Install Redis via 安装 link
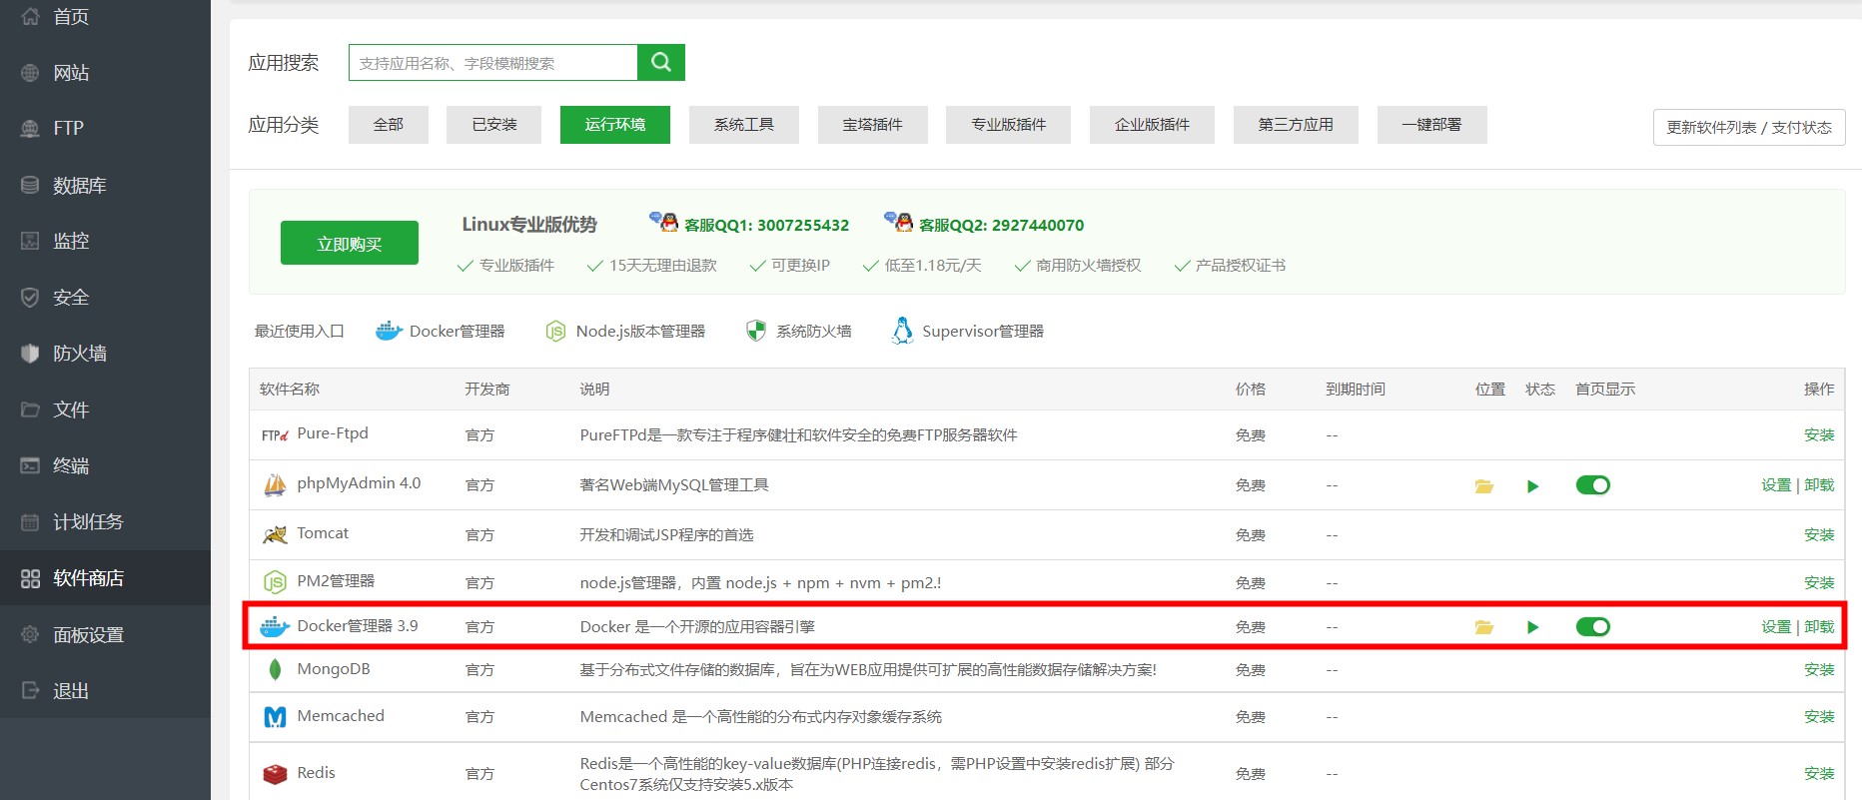 1819,774
